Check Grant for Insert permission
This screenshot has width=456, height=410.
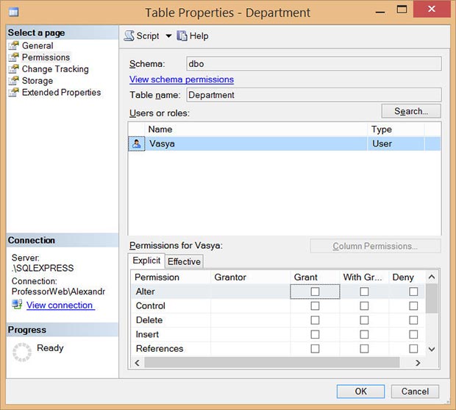click(x=315, y=334)
